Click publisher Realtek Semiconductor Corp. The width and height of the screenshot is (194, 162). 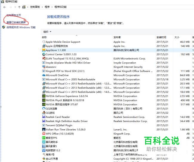(x=130, y=121)
